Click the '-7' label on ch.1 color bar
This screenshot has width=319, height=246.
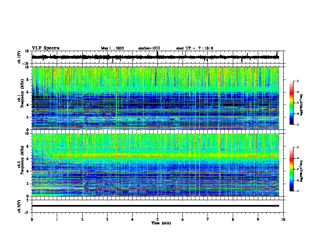click(x=297, y=125)
